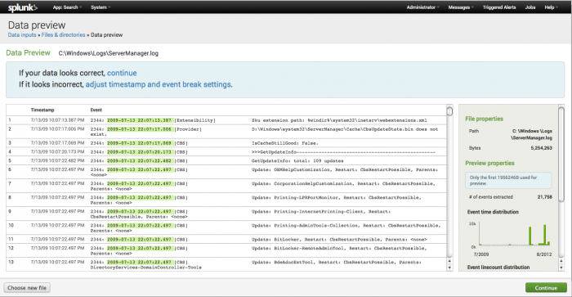The height and width of the screenshot is (297, 572).
Task: Click file path C:\Windows\Logs\ServerManager.log text
Action: point(109,53)
